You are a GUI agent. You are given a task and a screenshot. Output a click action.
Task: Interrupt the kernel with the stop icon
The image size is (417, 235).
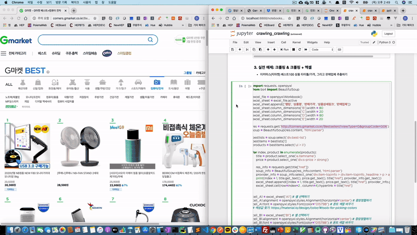[293, 49]
